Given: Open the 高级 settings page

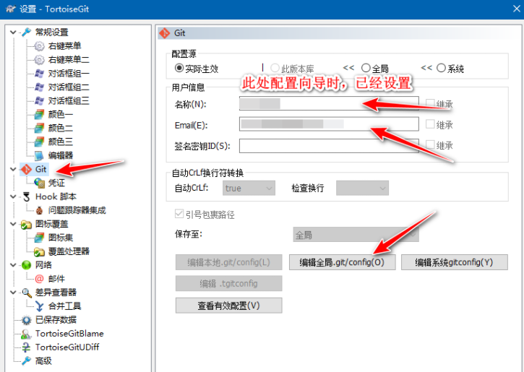Looking at the screenshot, I should (x=43, y=361).
